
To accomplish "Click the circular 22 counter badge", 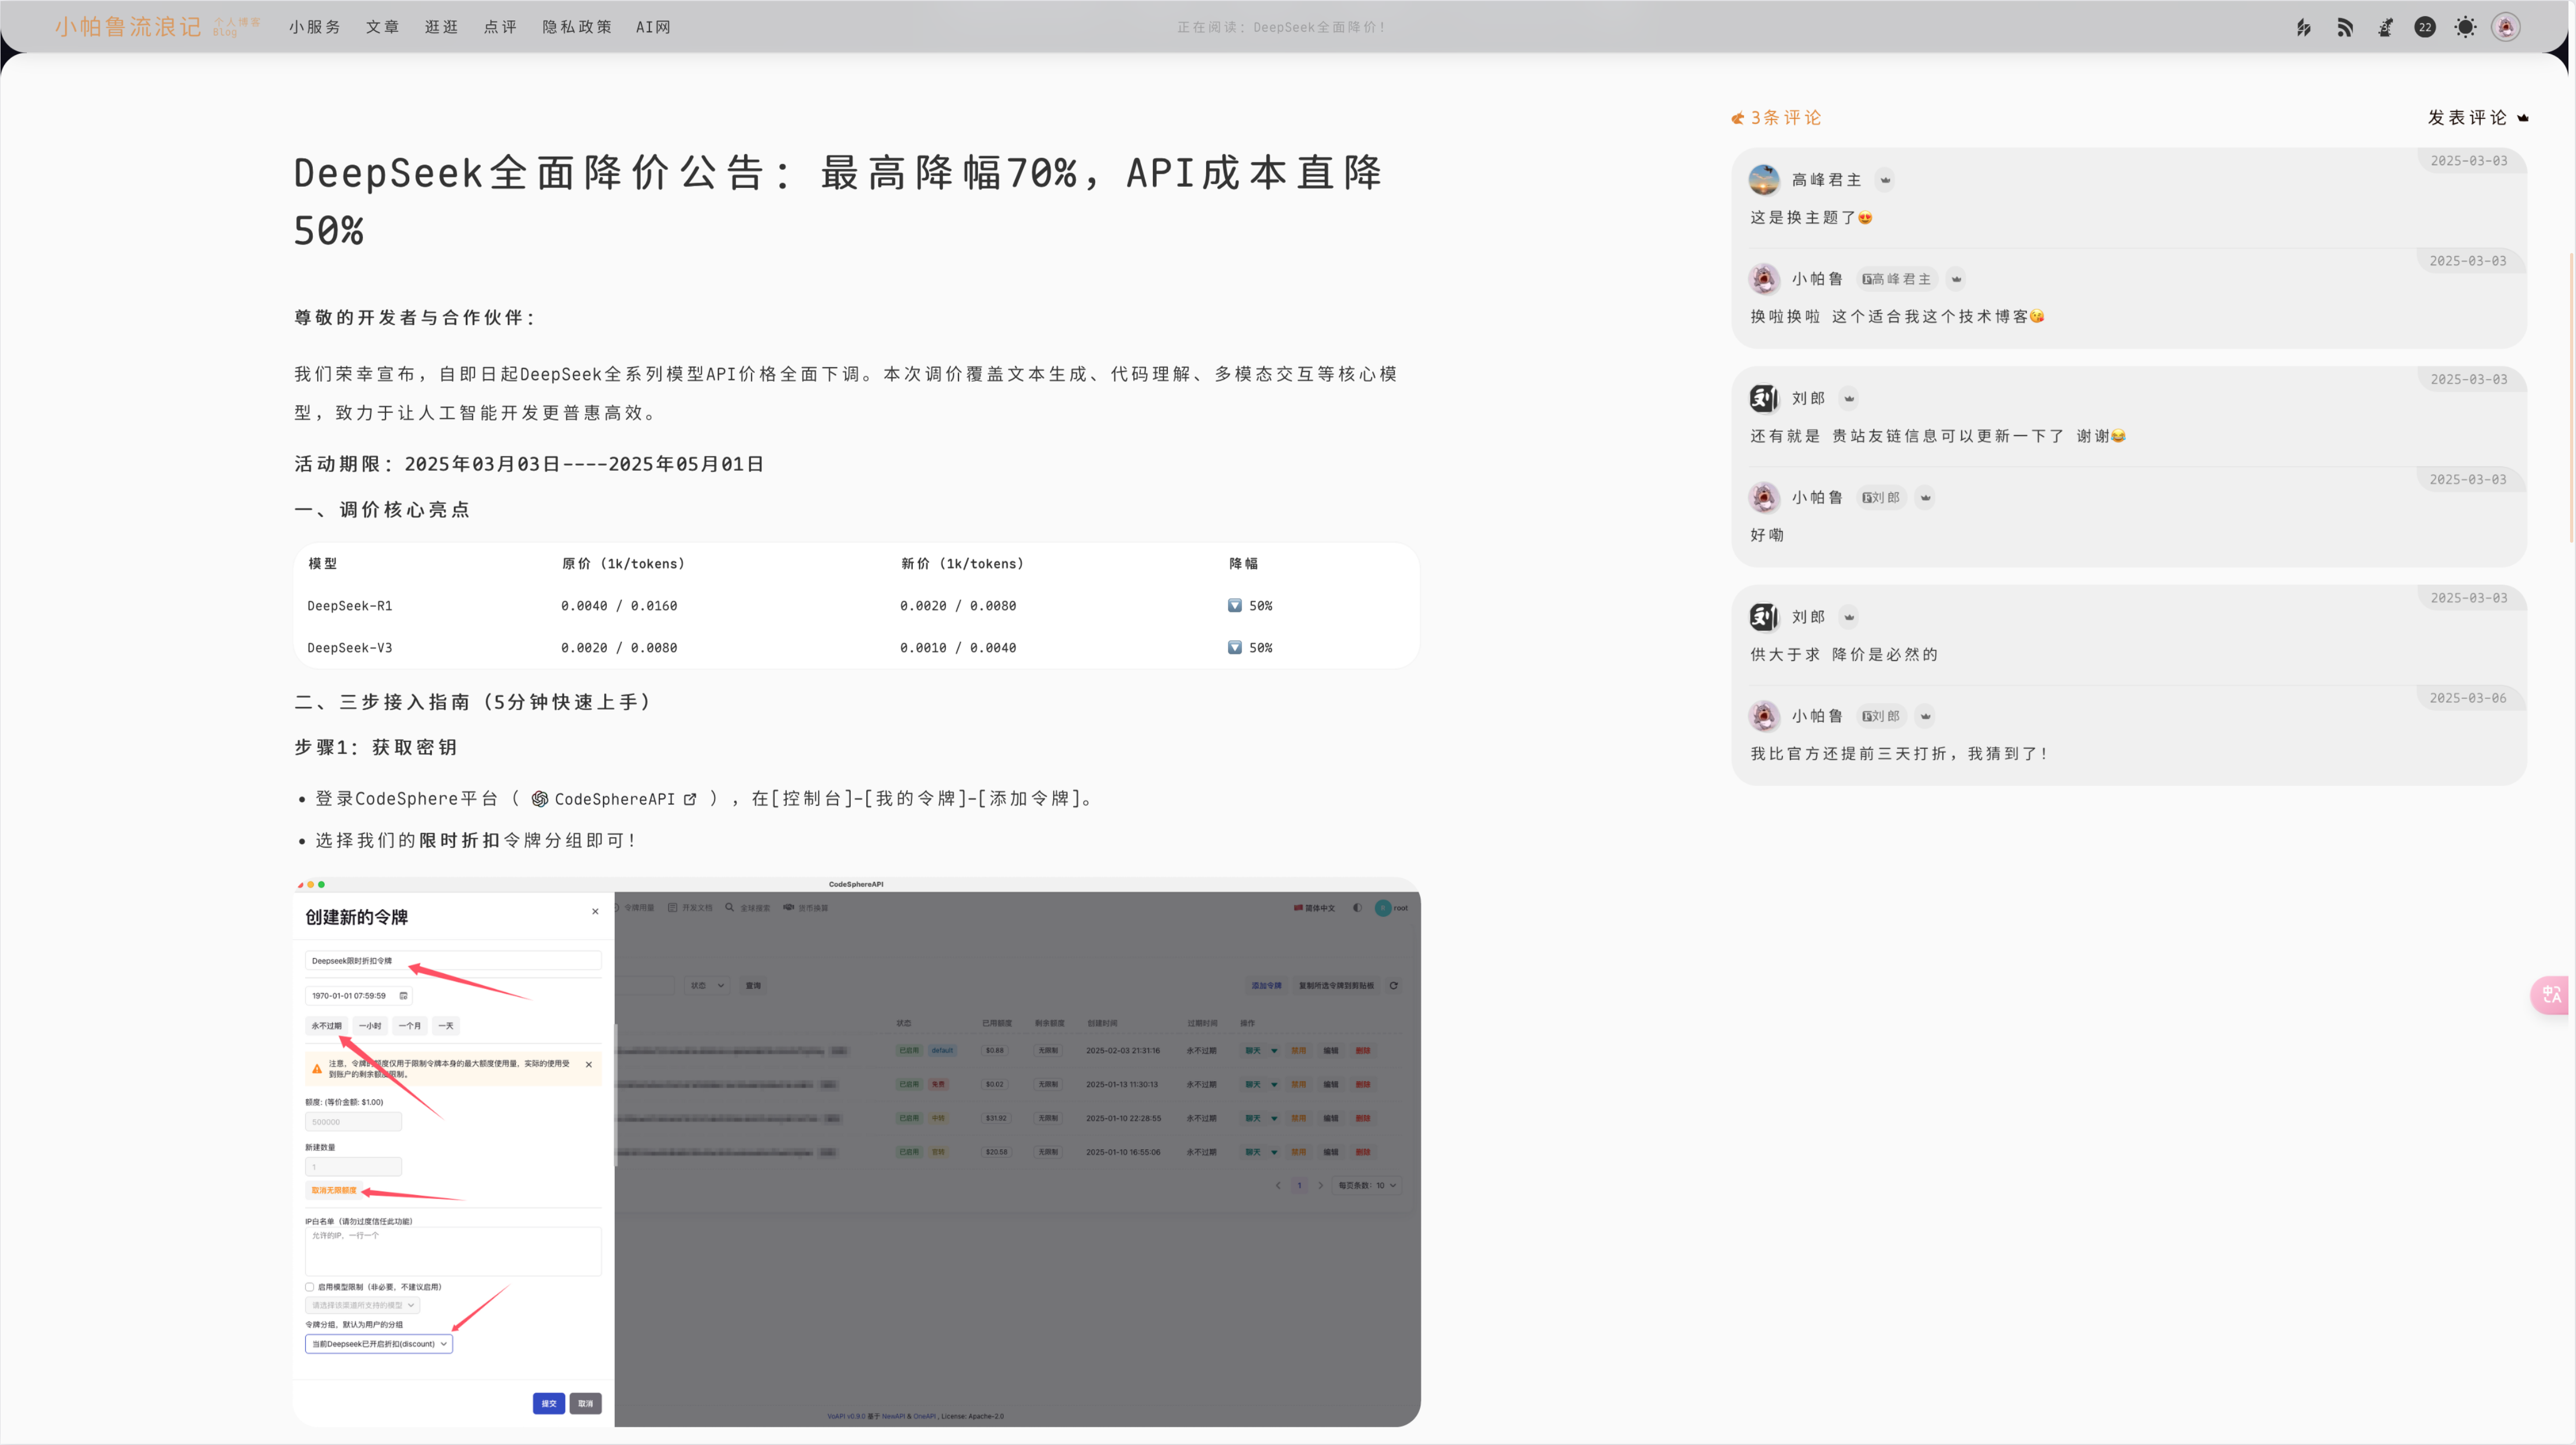I will (x=2425, y=28).
